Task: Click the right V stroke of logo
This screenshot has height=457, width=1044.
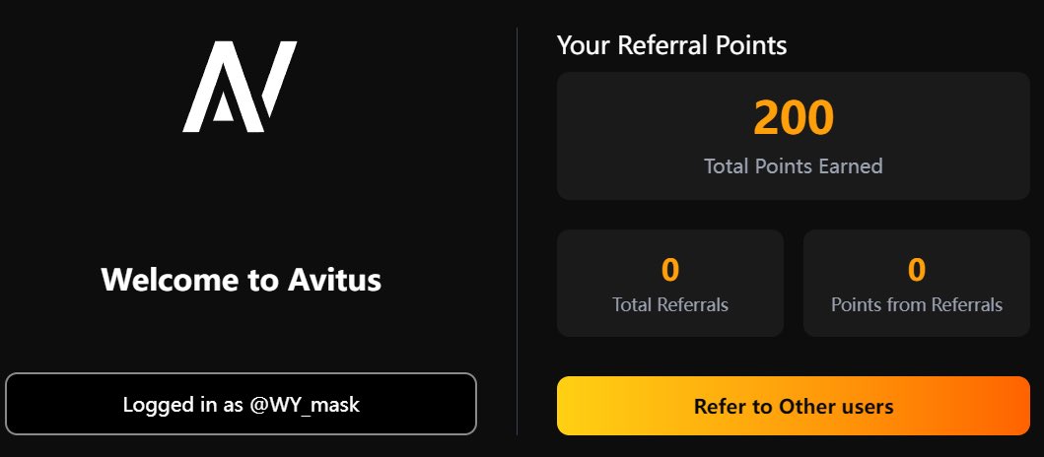Action: click(x=279, y=77)
